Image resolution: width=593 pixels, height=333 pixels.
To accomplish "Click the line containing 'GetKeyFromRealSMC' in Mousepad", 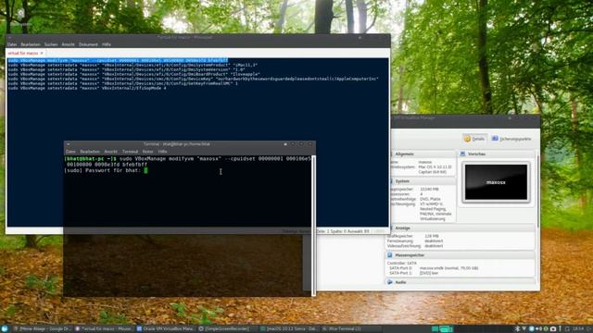I will coord(123,83).
